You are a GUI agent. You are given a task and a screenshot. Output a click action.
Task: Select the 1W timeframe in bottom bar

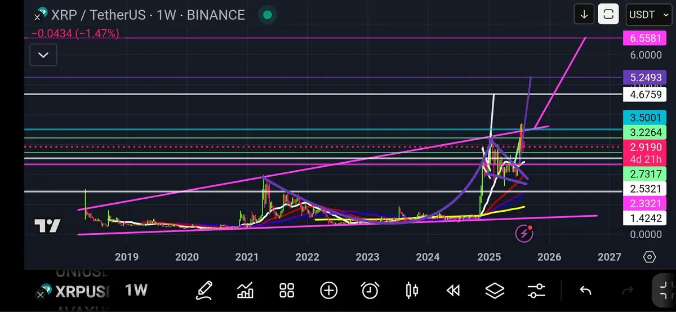(x=136, y=290)
